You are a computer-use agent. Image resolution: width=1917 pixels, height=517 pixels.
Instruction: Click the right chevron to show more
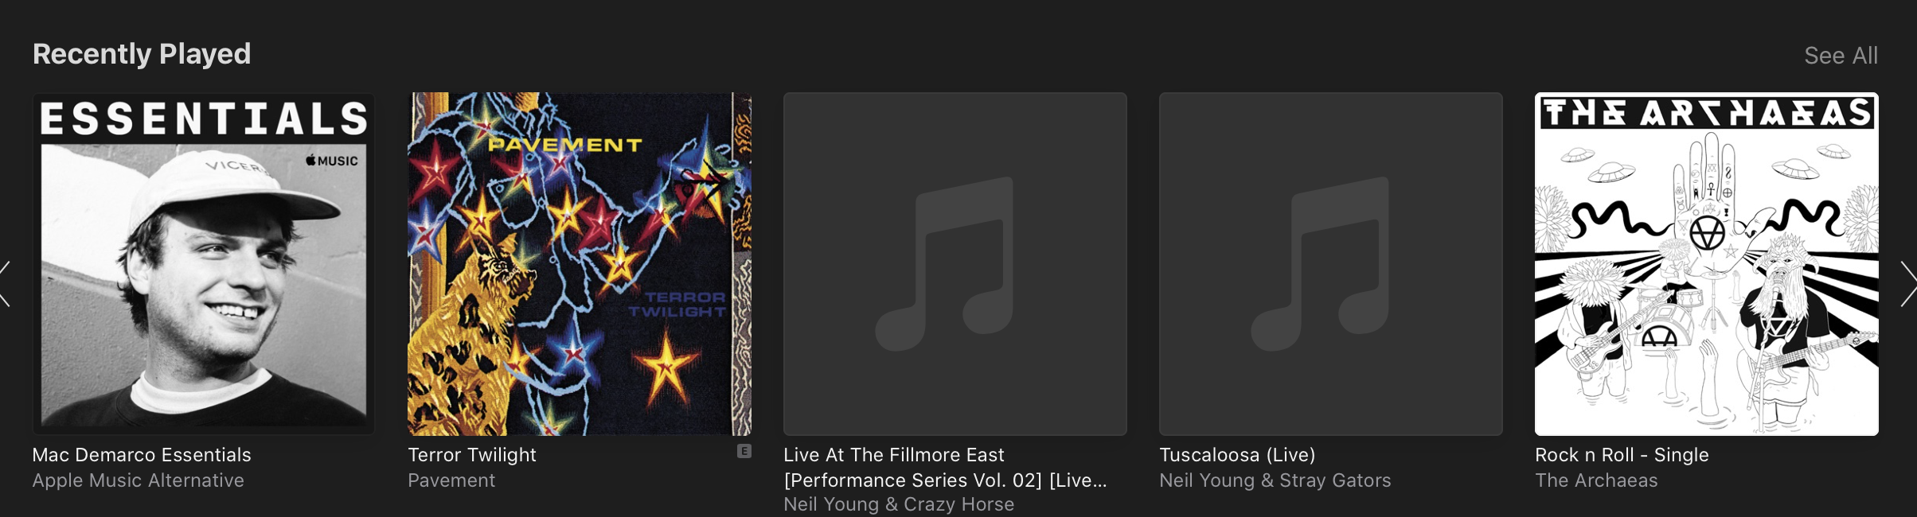tap(1908, 284)
